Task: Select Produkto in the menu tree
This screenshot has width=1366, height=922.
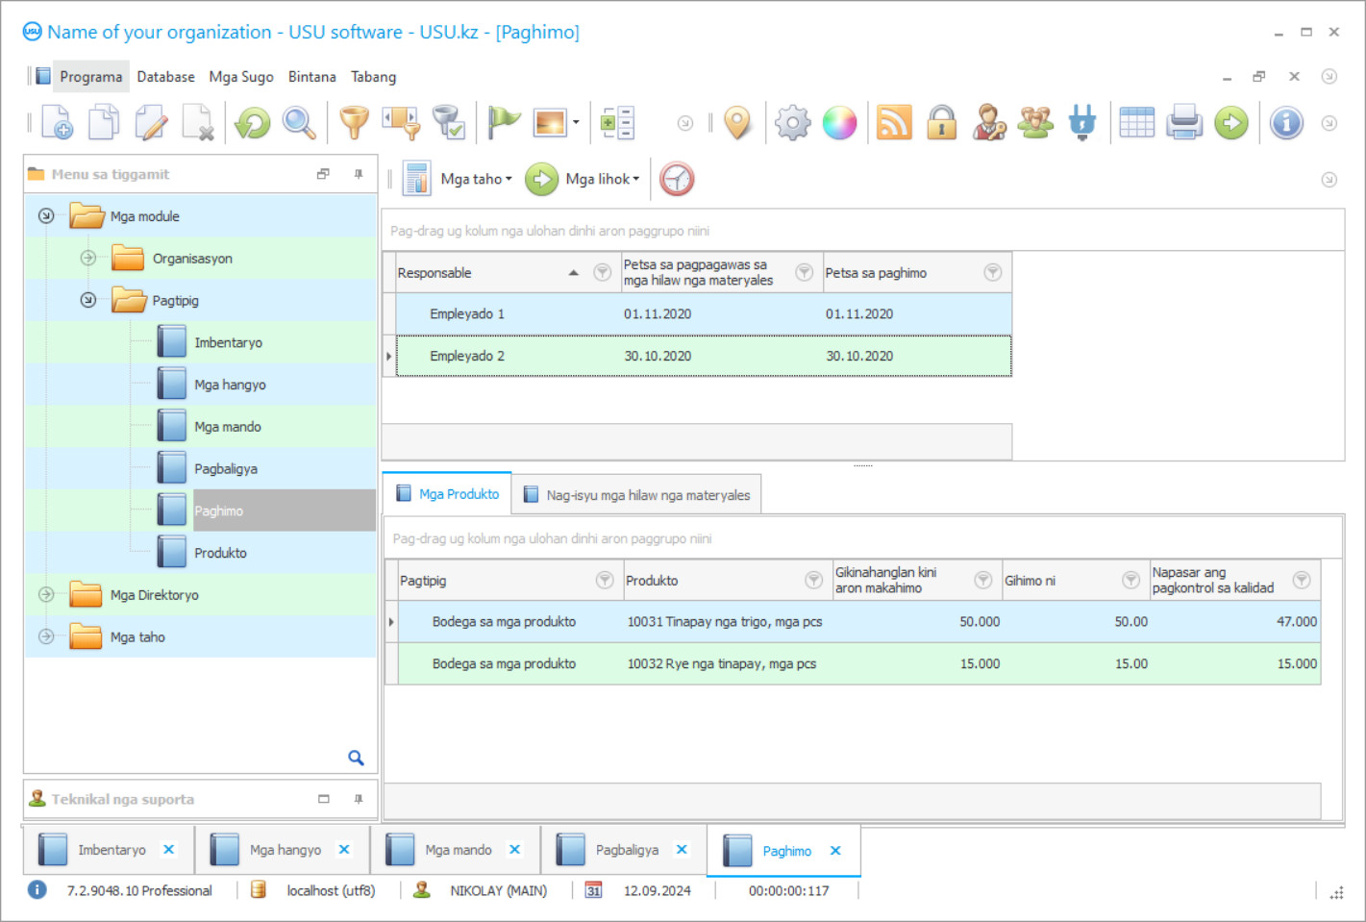Action: [x=220, y=553]
